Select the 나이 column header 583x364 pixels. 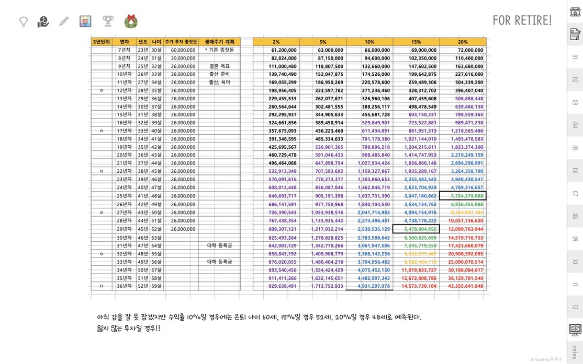coord(156,42)
